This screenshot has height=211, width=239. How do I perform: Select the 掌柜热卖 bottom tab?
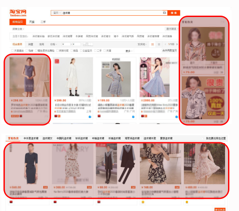coord(13,138)
